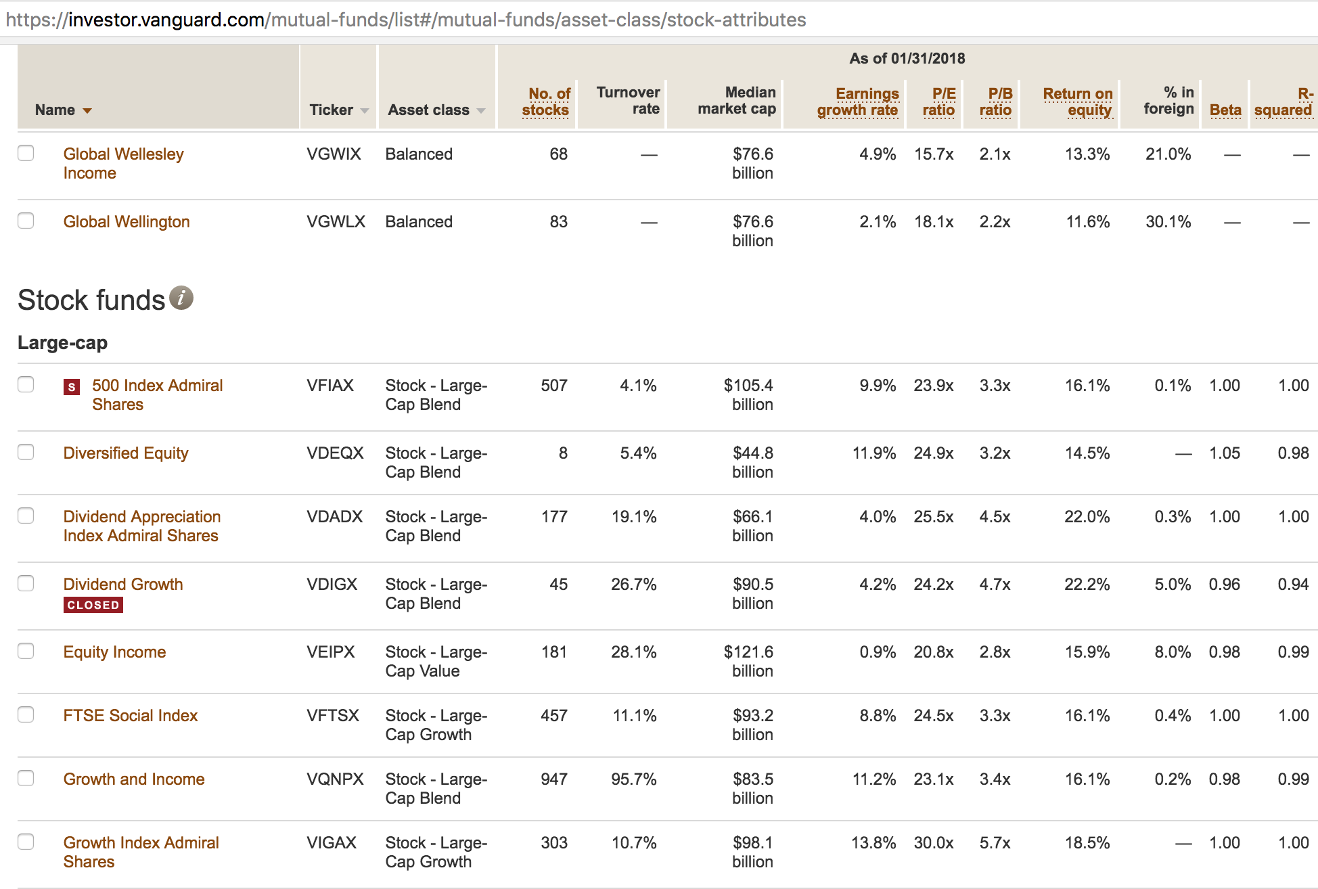This screenshot has width=1318, height=889.
Task: Click the P/E ratio header link
Action: tap(939, 101)
